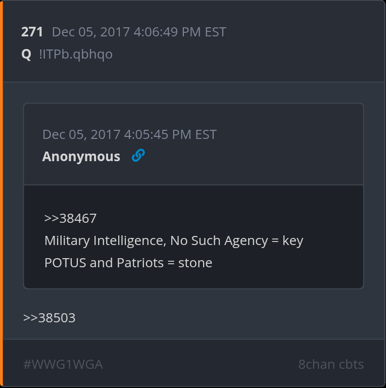Click the POTUS and Patriots line
This screenshot has width=386, height=388.
128,263
